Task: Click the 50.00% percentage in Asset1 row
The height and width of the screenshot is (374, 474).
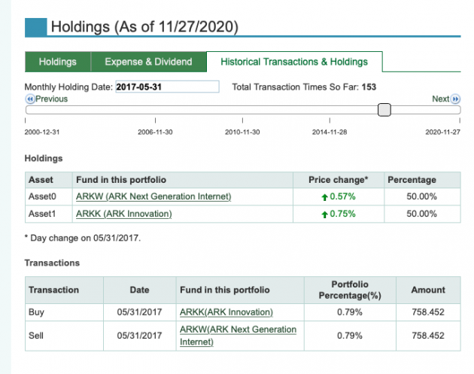Action: point(421,214)
